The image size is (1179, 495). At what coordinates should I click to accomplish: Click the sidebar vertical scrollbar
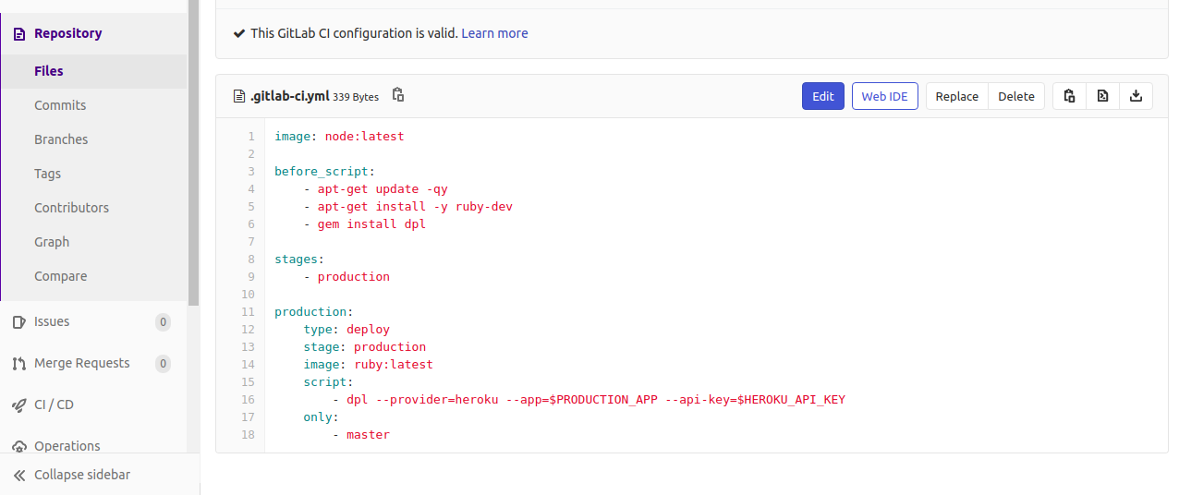pos(193,152)
